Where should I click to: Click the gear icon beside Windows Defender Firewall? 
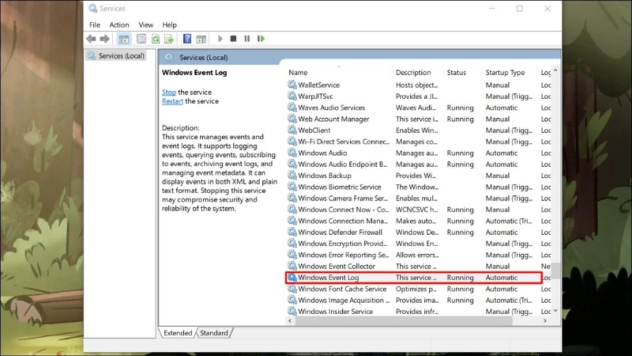coord(292,232)
